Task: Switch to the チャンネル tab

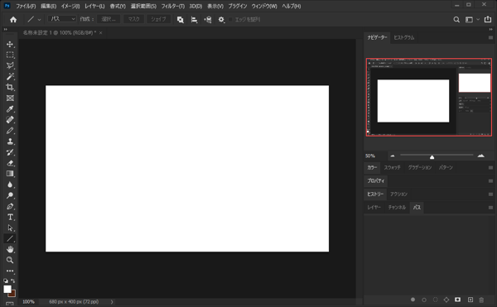Action: (x=397, y=208)
